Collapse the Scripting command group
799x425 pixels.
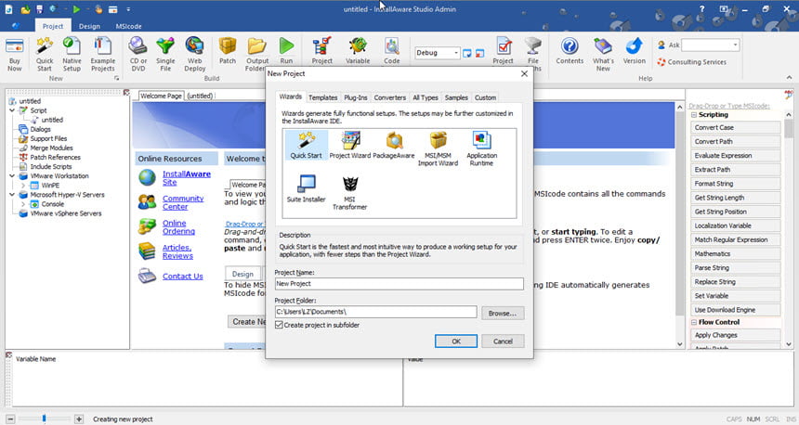point(694,115)
